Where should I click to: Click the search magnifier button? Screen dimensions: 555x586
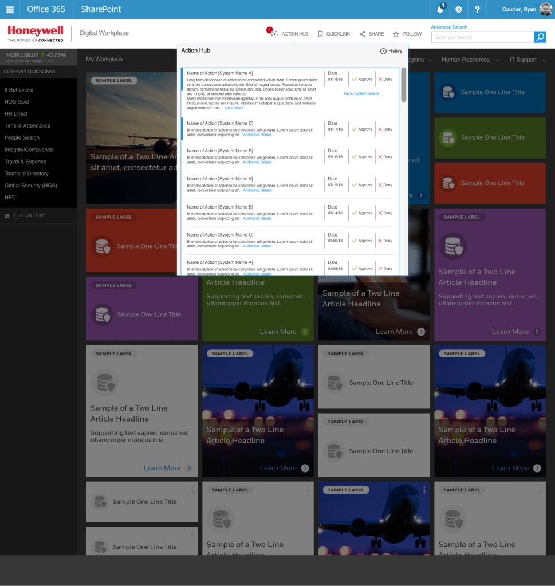[x=540, y=37]
